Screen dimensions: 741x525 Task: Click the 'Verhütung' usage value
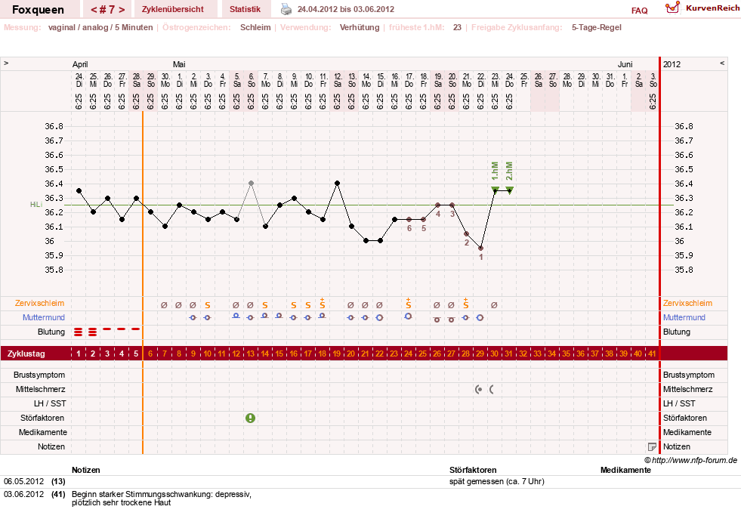(359, 27)
